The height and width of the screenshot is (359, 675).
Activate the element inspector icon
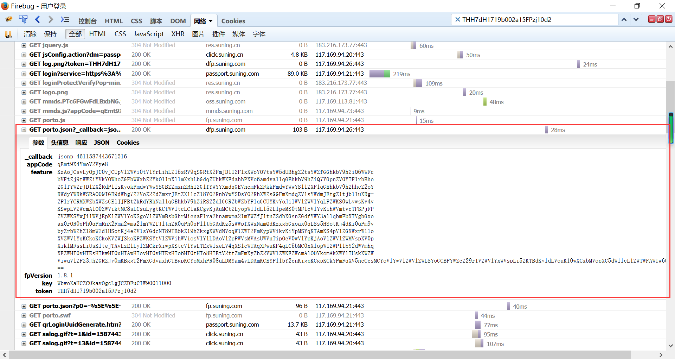pos(23,20)
